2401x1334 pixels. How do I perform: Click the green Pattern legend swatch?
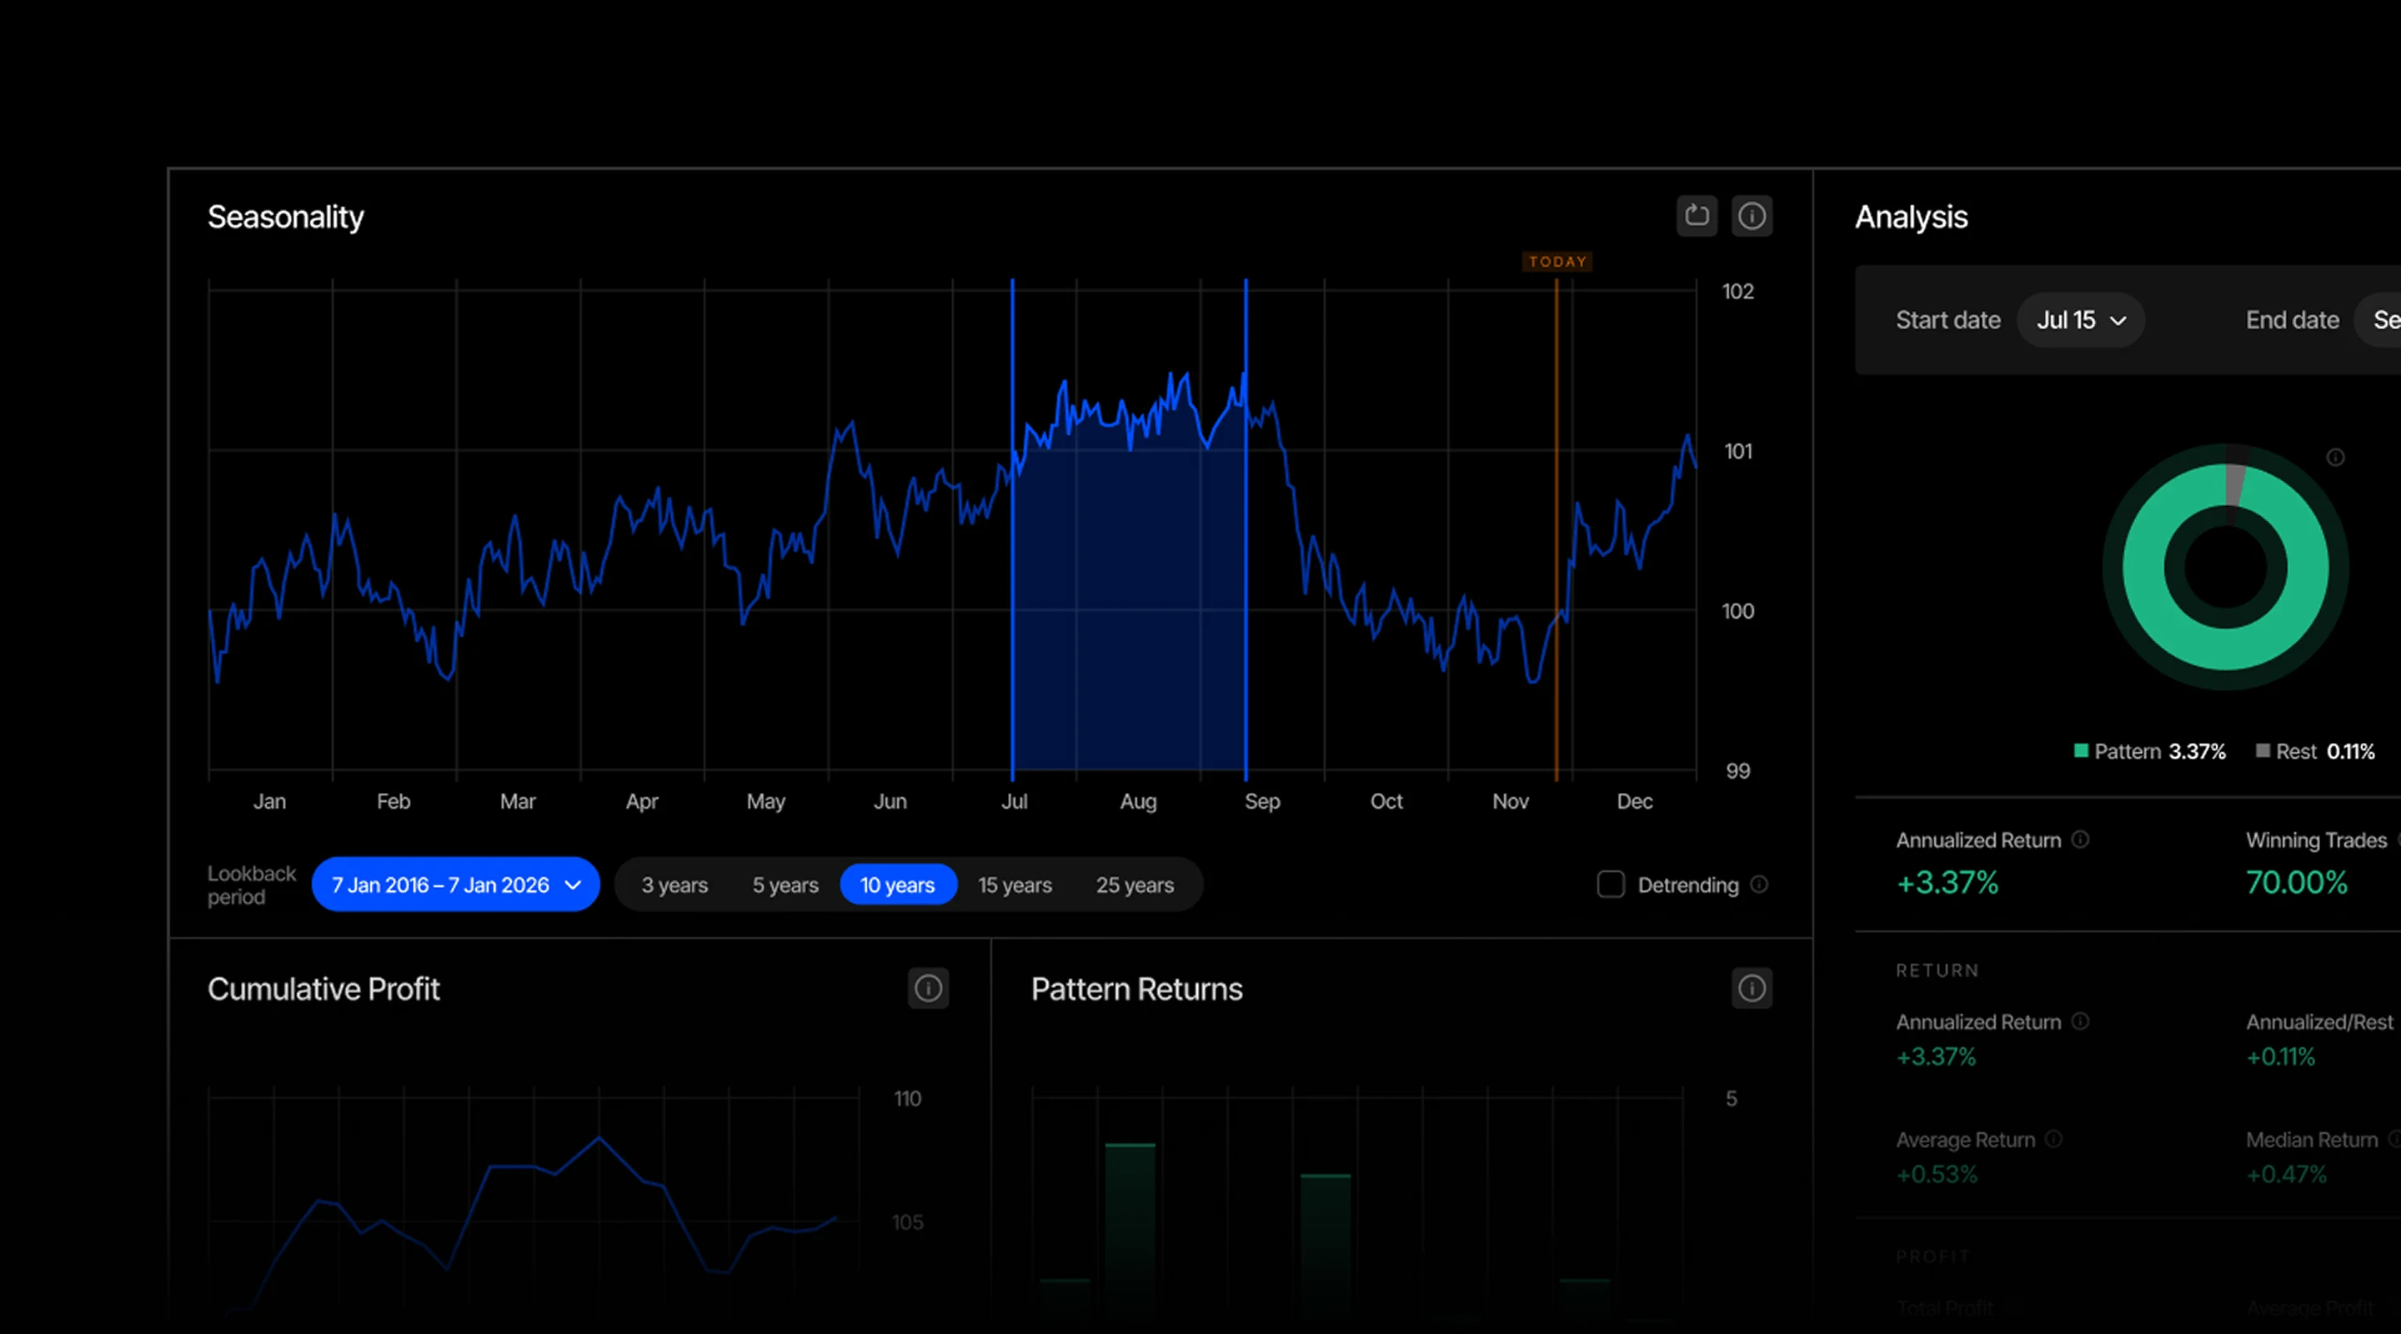tap(2080, 750)
